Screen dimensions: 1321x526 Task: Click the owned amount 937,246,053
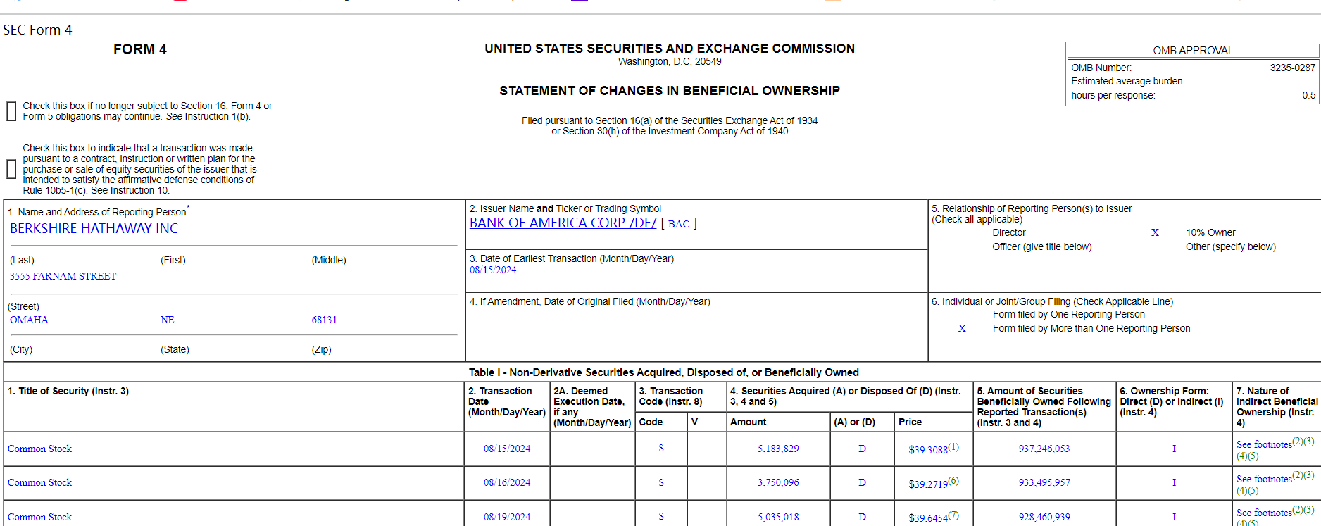point(1044,449)
